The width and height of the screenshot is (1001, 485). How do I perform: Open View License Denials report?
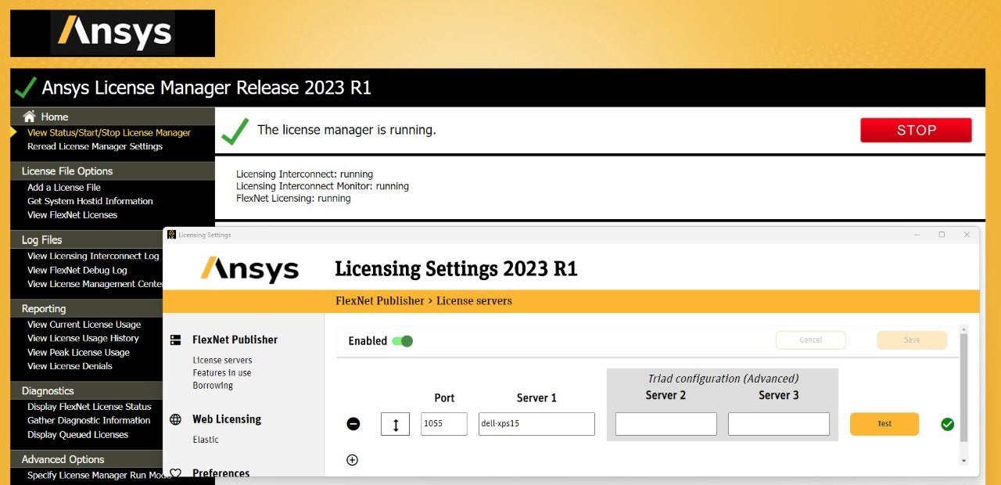(70, 366)
